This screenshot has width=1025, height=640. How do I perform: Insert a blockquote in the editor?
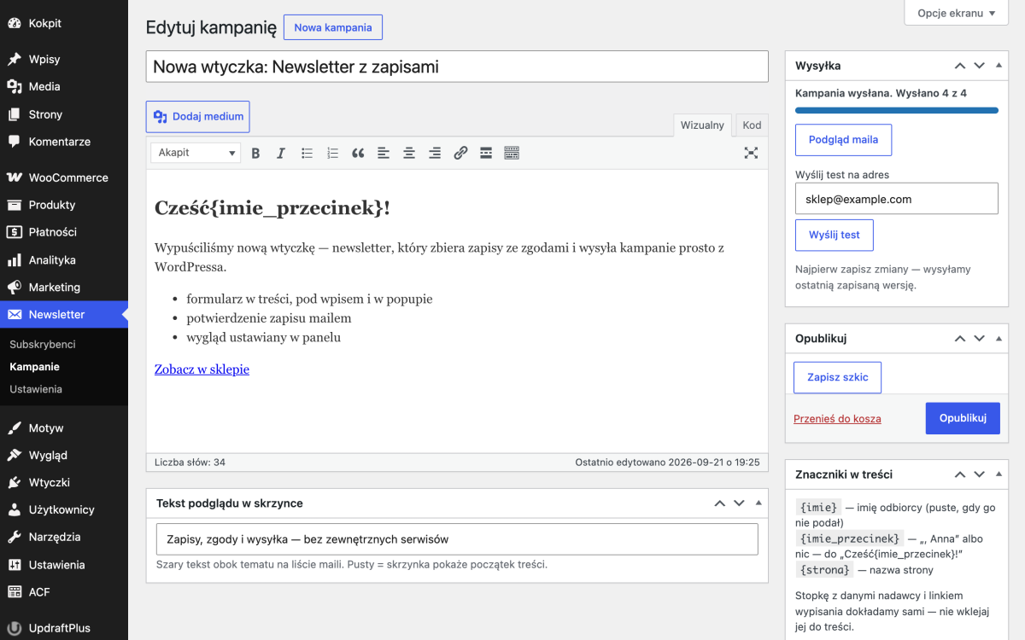[x=358, y=153]
